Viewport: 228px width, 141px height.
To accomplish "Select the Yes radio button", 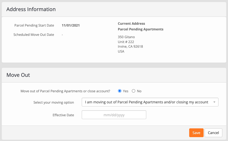I will (120, 91).
